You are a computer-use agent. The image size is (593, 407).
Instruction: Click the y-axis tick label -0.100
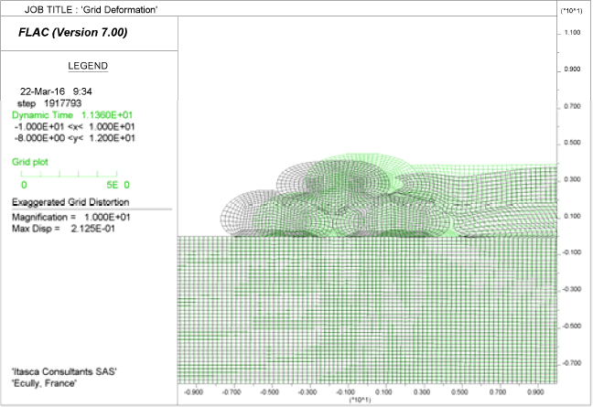pyautogui.click(x=571, y=252)
